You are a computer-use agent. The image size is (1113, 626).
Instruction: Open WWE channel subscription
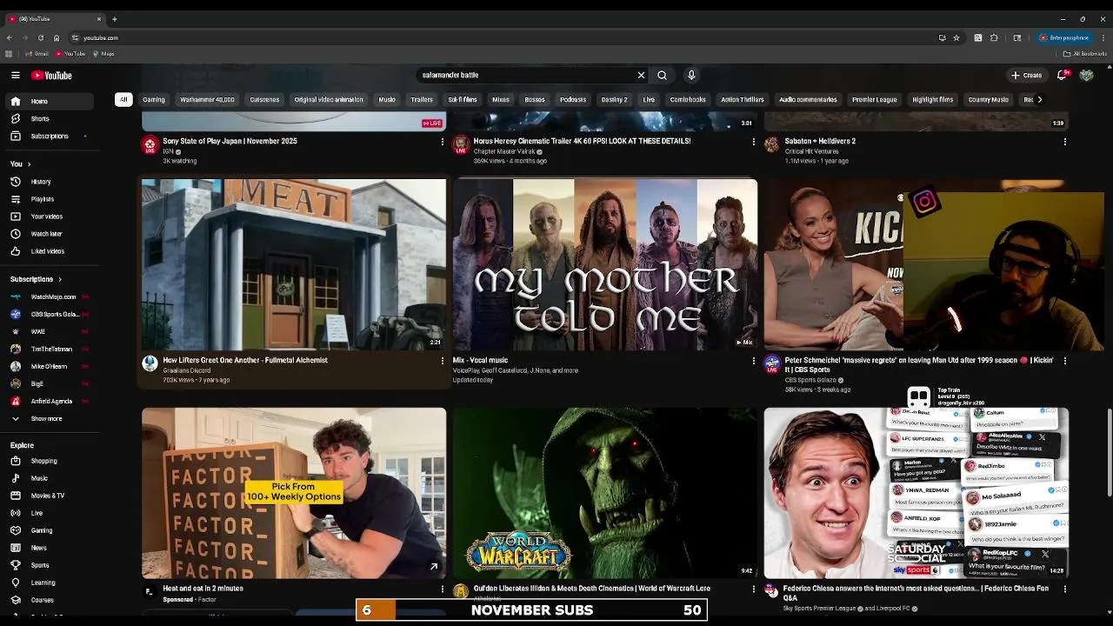coord(48,332)
